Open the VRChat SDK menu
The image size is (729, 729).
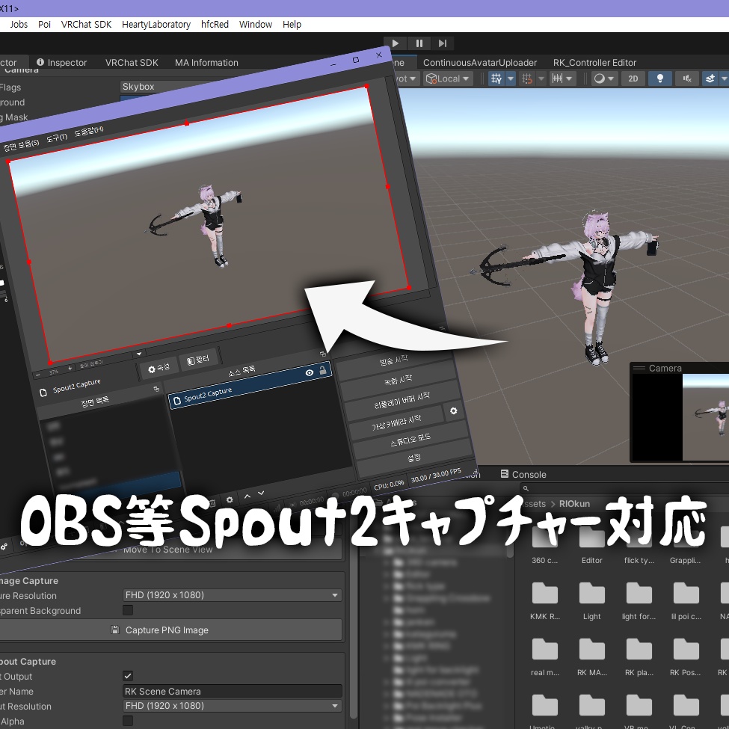coord(86,24)
